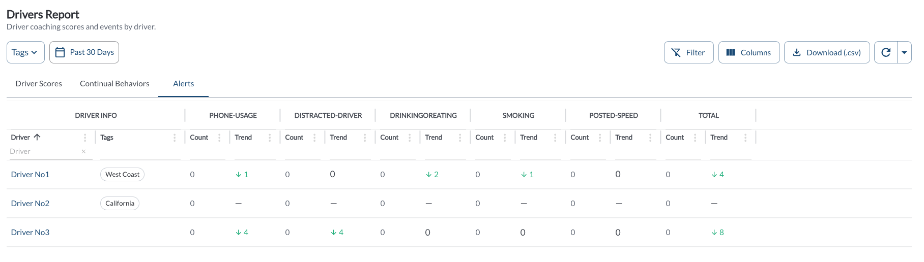
Task: Click Driver No1 drinking trend down 2
Action: point(432,175)
